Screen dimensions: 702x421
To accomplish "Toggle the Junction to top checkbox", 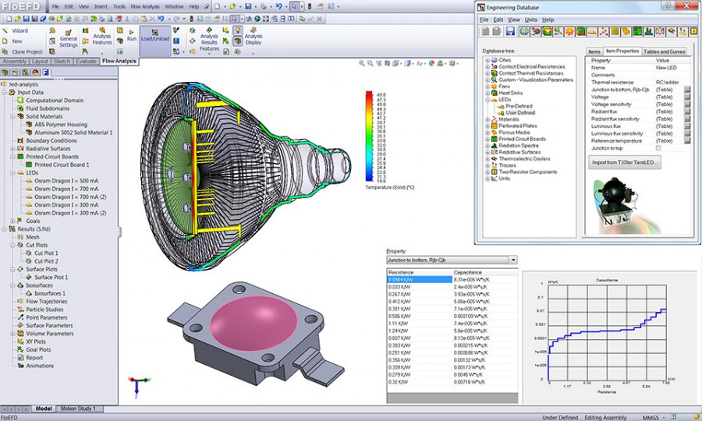I will [x=658, y=148].
